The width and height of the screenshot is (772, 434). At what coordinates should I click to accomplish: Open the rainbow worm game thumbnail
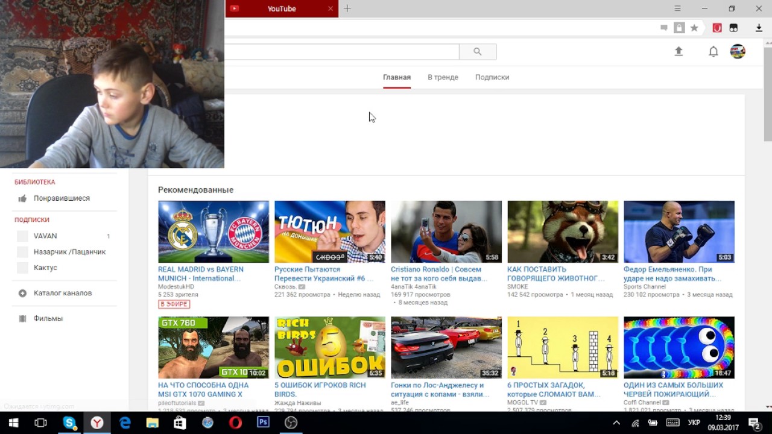(679, 348)
